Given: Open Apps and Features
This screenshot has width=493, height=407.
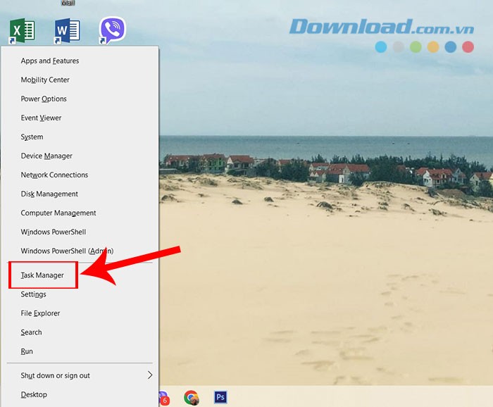Looking at the screenshot, I should pos(49,61).
